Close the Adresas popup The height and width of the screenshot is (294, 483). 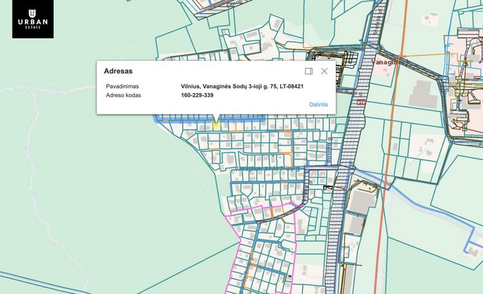(x=324, y=71)
